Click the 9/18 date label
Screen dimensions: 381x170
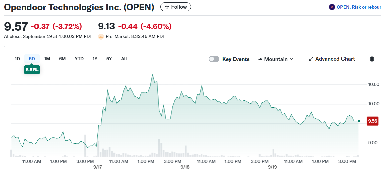pyautogui.click(x=185, y=167)
